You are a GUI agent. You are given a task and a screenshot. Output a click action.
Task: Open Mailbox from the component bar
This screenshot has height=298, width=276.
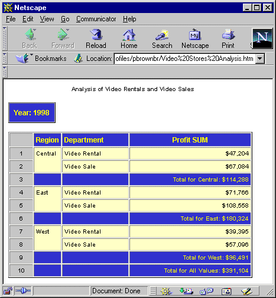(186, 291)
